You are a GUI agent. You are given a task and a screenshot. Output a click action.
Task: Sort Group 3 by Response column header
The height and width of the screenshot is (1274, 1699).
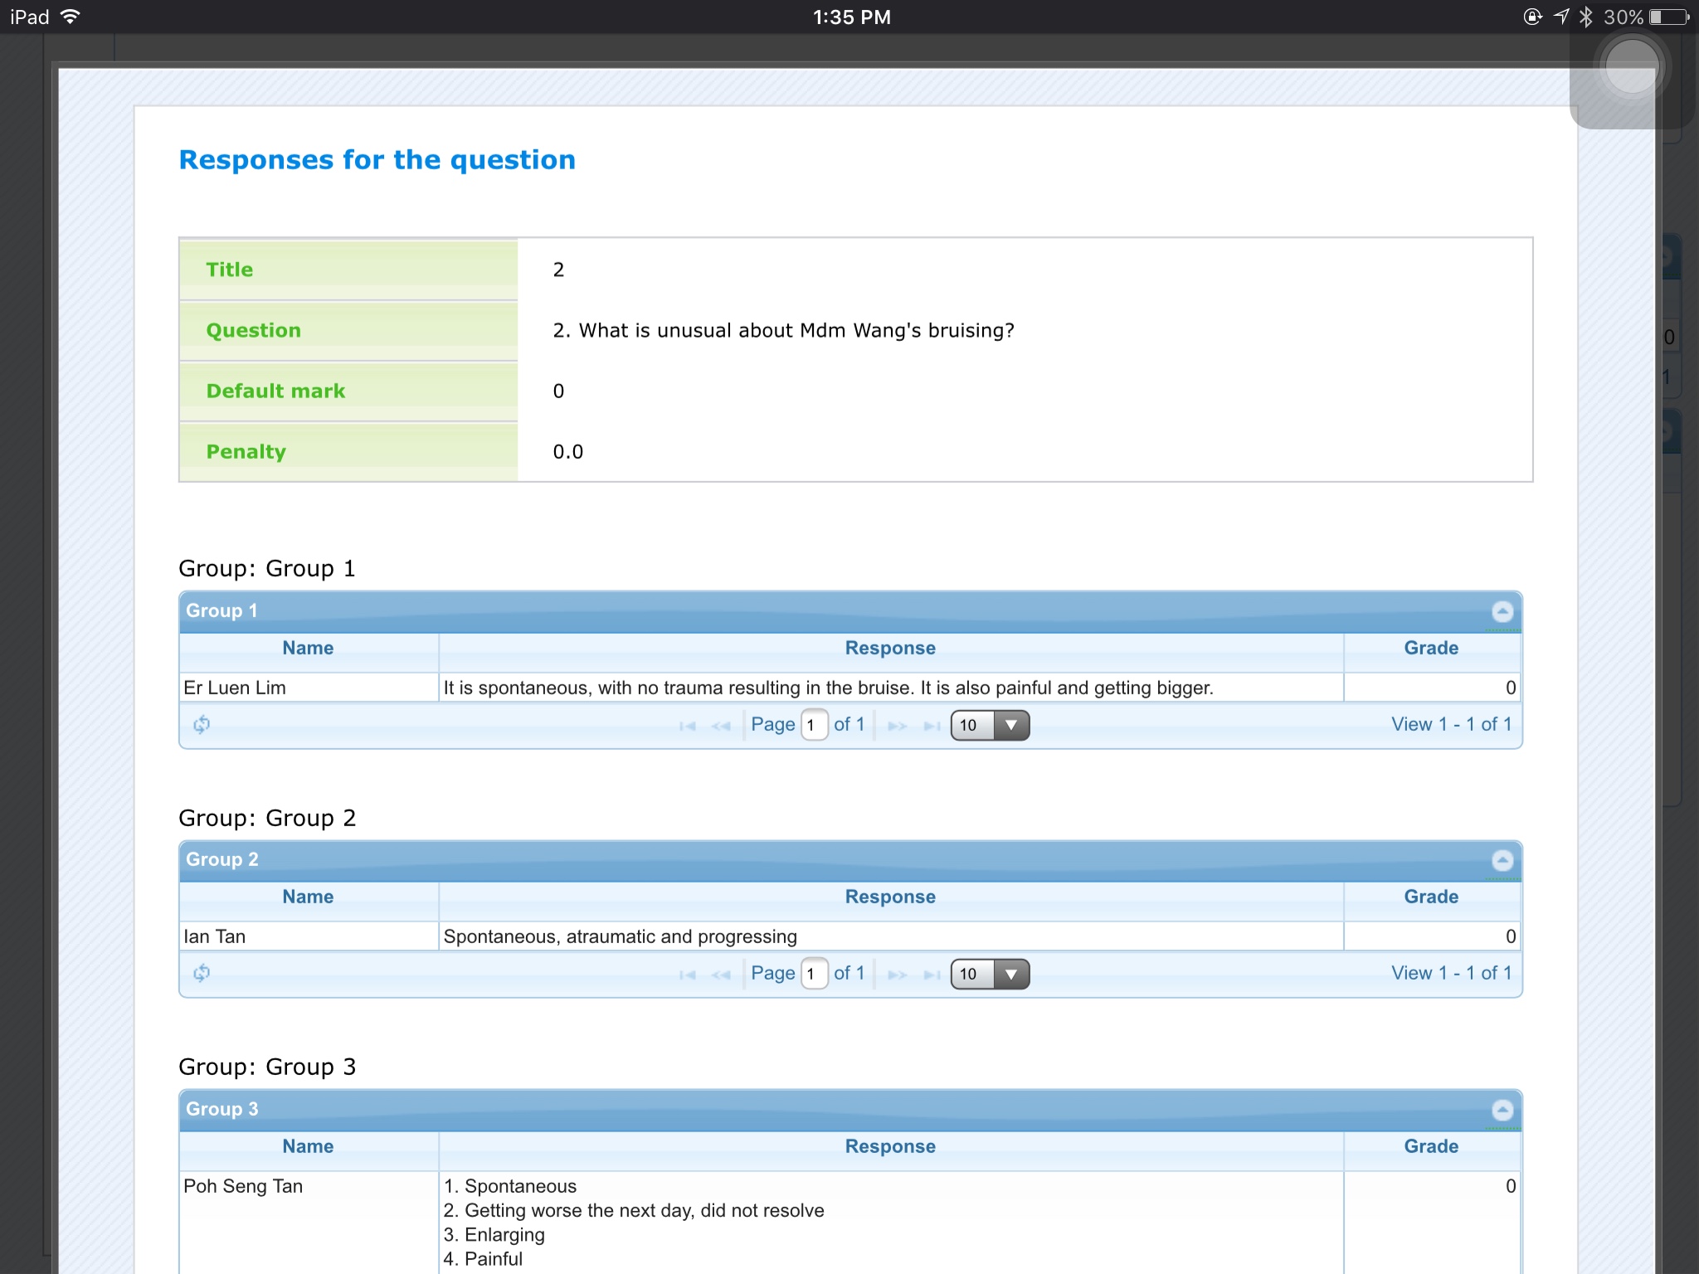[x=890, y=1147]
